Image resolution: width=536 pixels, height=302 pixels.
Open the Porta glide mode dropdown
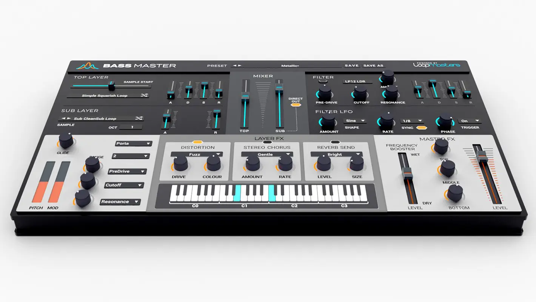click(x=133, y=143)
